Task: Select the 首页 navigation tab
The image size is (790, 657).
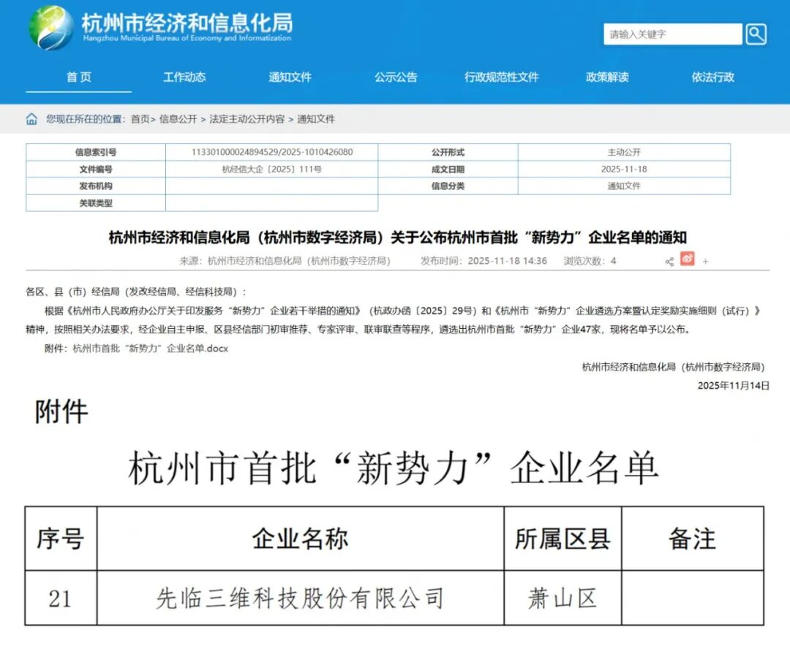Action: coord(78,77)
